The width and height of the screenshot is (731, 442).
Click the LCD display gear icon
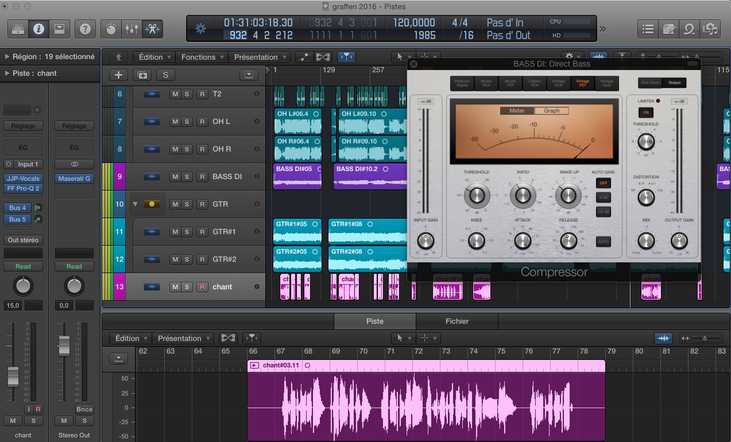click(x=200, y=29)
